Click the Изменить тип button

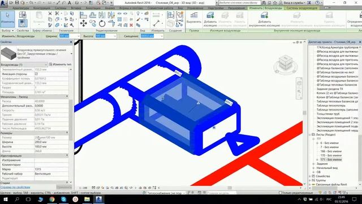[x=60, y=65]
